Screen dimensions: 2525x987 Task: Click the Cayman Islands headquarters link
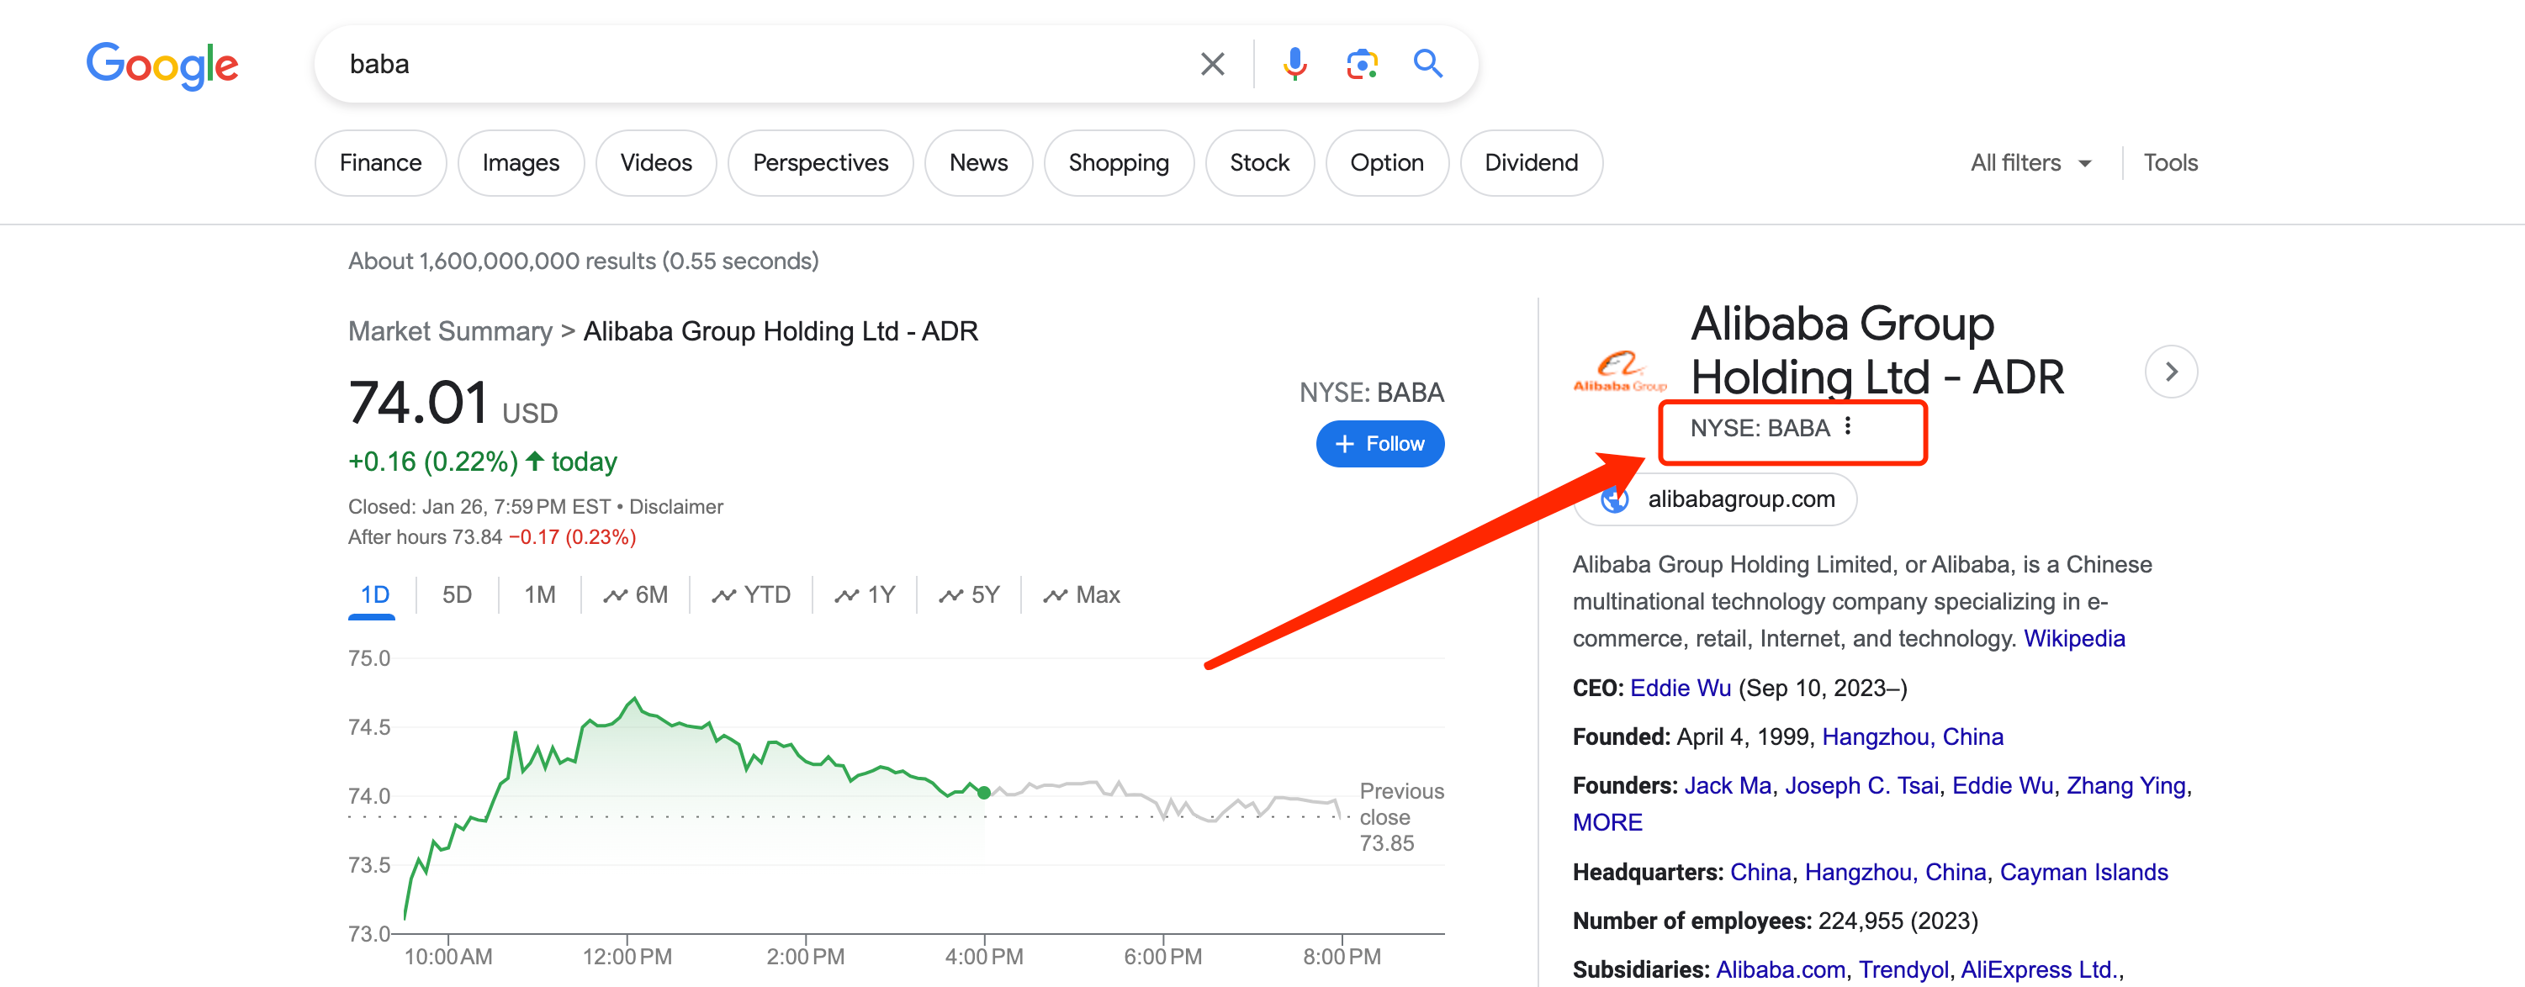(2084, 873)
